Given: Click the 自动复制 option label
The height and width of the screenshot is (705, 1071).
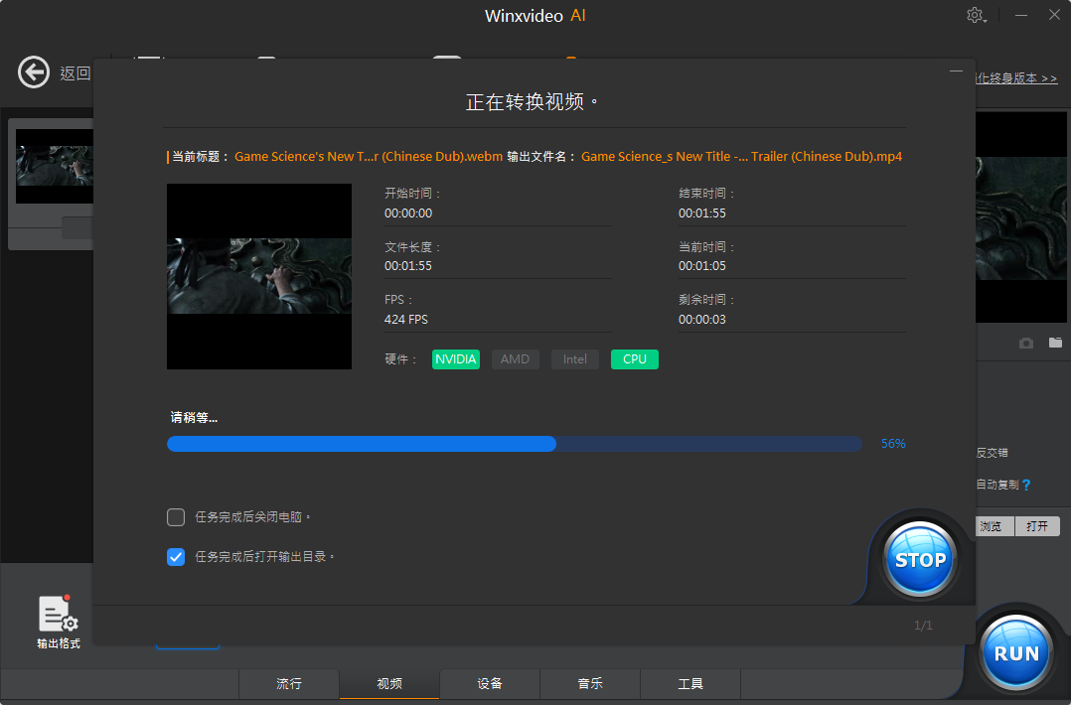Looking at the screenshot, I should (997, 485).
